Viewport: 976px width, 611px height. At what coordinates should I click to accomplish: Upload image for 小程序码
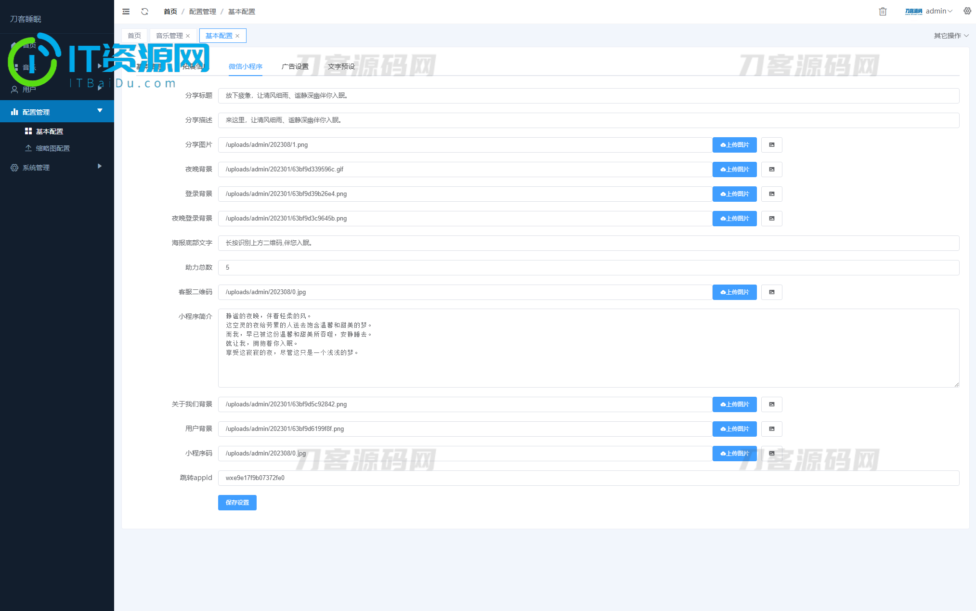click(x=734, y=454)
